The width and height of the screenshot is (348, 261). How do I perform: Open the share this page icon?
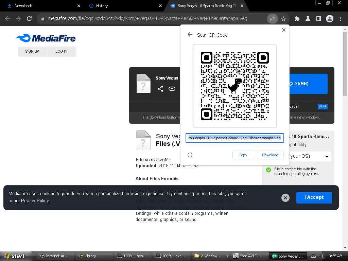tap(272, 19)
